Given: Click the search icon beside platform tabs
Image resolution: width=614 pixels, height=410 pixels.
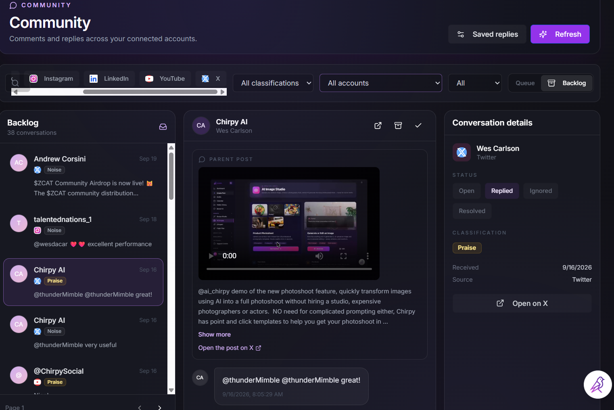Looking at the screenshot, I should click(x=15, y=83).
